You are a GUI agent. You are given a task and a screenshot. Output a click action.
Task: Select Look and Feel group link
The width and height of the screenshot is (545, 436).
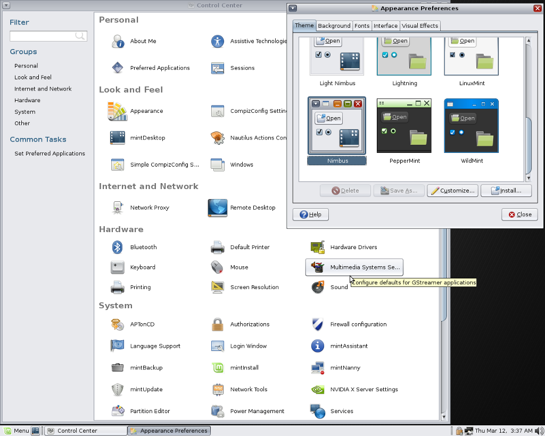(x=32, y=77)
